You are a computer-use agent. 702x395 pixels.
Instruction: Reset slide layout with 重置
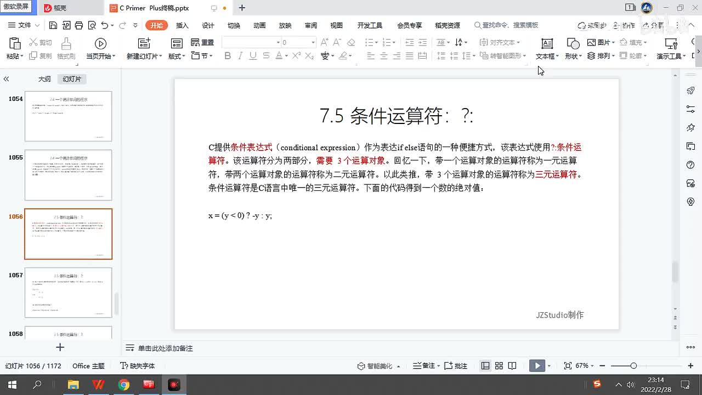pos(202,42)
